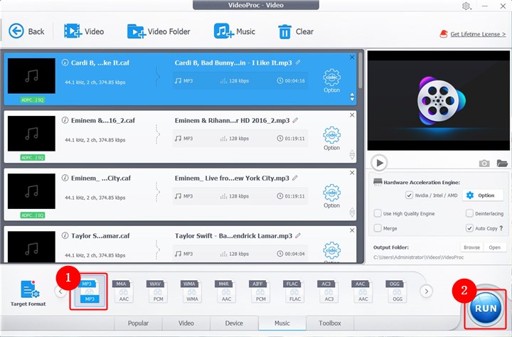
Task: Rename Cardi B output file with pencil
Action: tap(298, 63)
